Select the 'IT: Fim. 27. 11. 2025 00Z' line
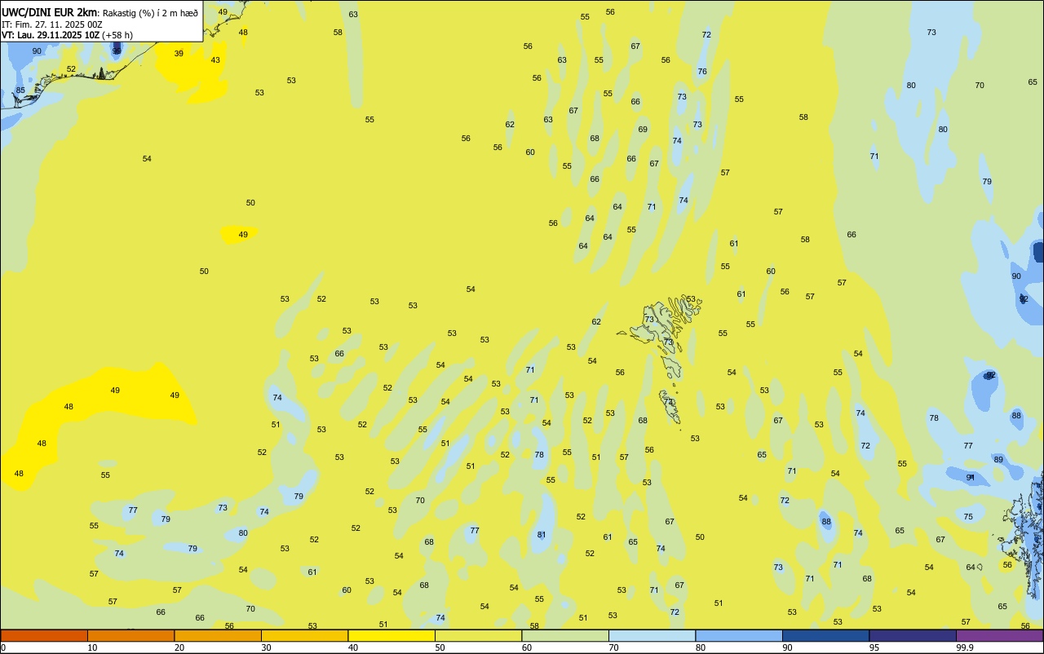The image size is (1044, 654). (51, 24)
